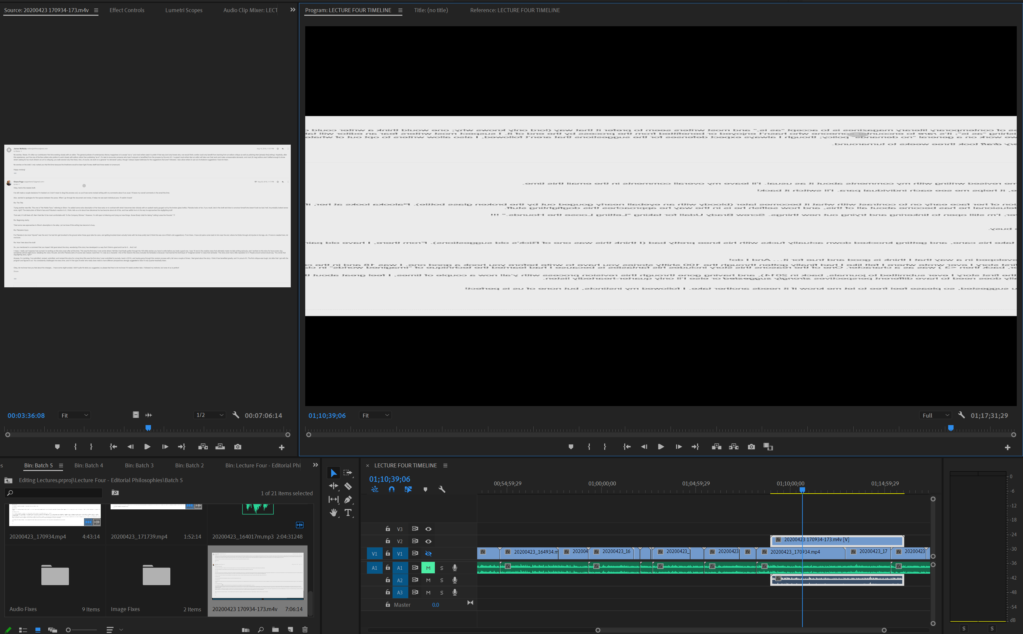The height and width of the screenshot is (634, 1023).
Task: Switch to the Bin: Batch 4 tab
Action: [89, 465]
